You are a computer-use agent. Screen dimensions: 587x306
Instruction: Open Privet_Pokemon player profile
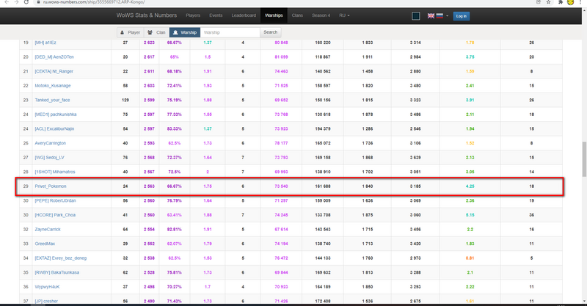(x=51, y=186)
